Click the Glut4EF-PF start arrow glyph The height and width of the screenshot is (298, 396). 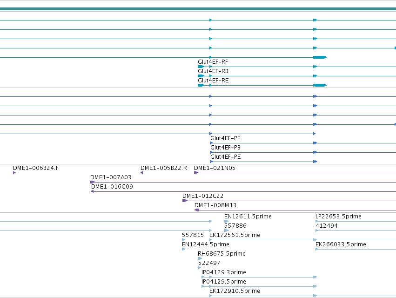(x=212, y=143)
